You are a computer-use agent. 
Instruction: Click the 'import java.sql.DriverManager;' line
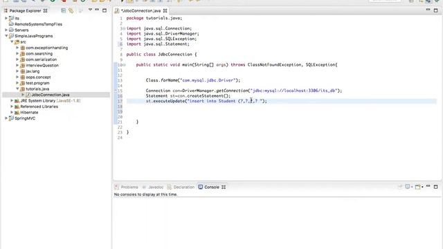[163, 34]
